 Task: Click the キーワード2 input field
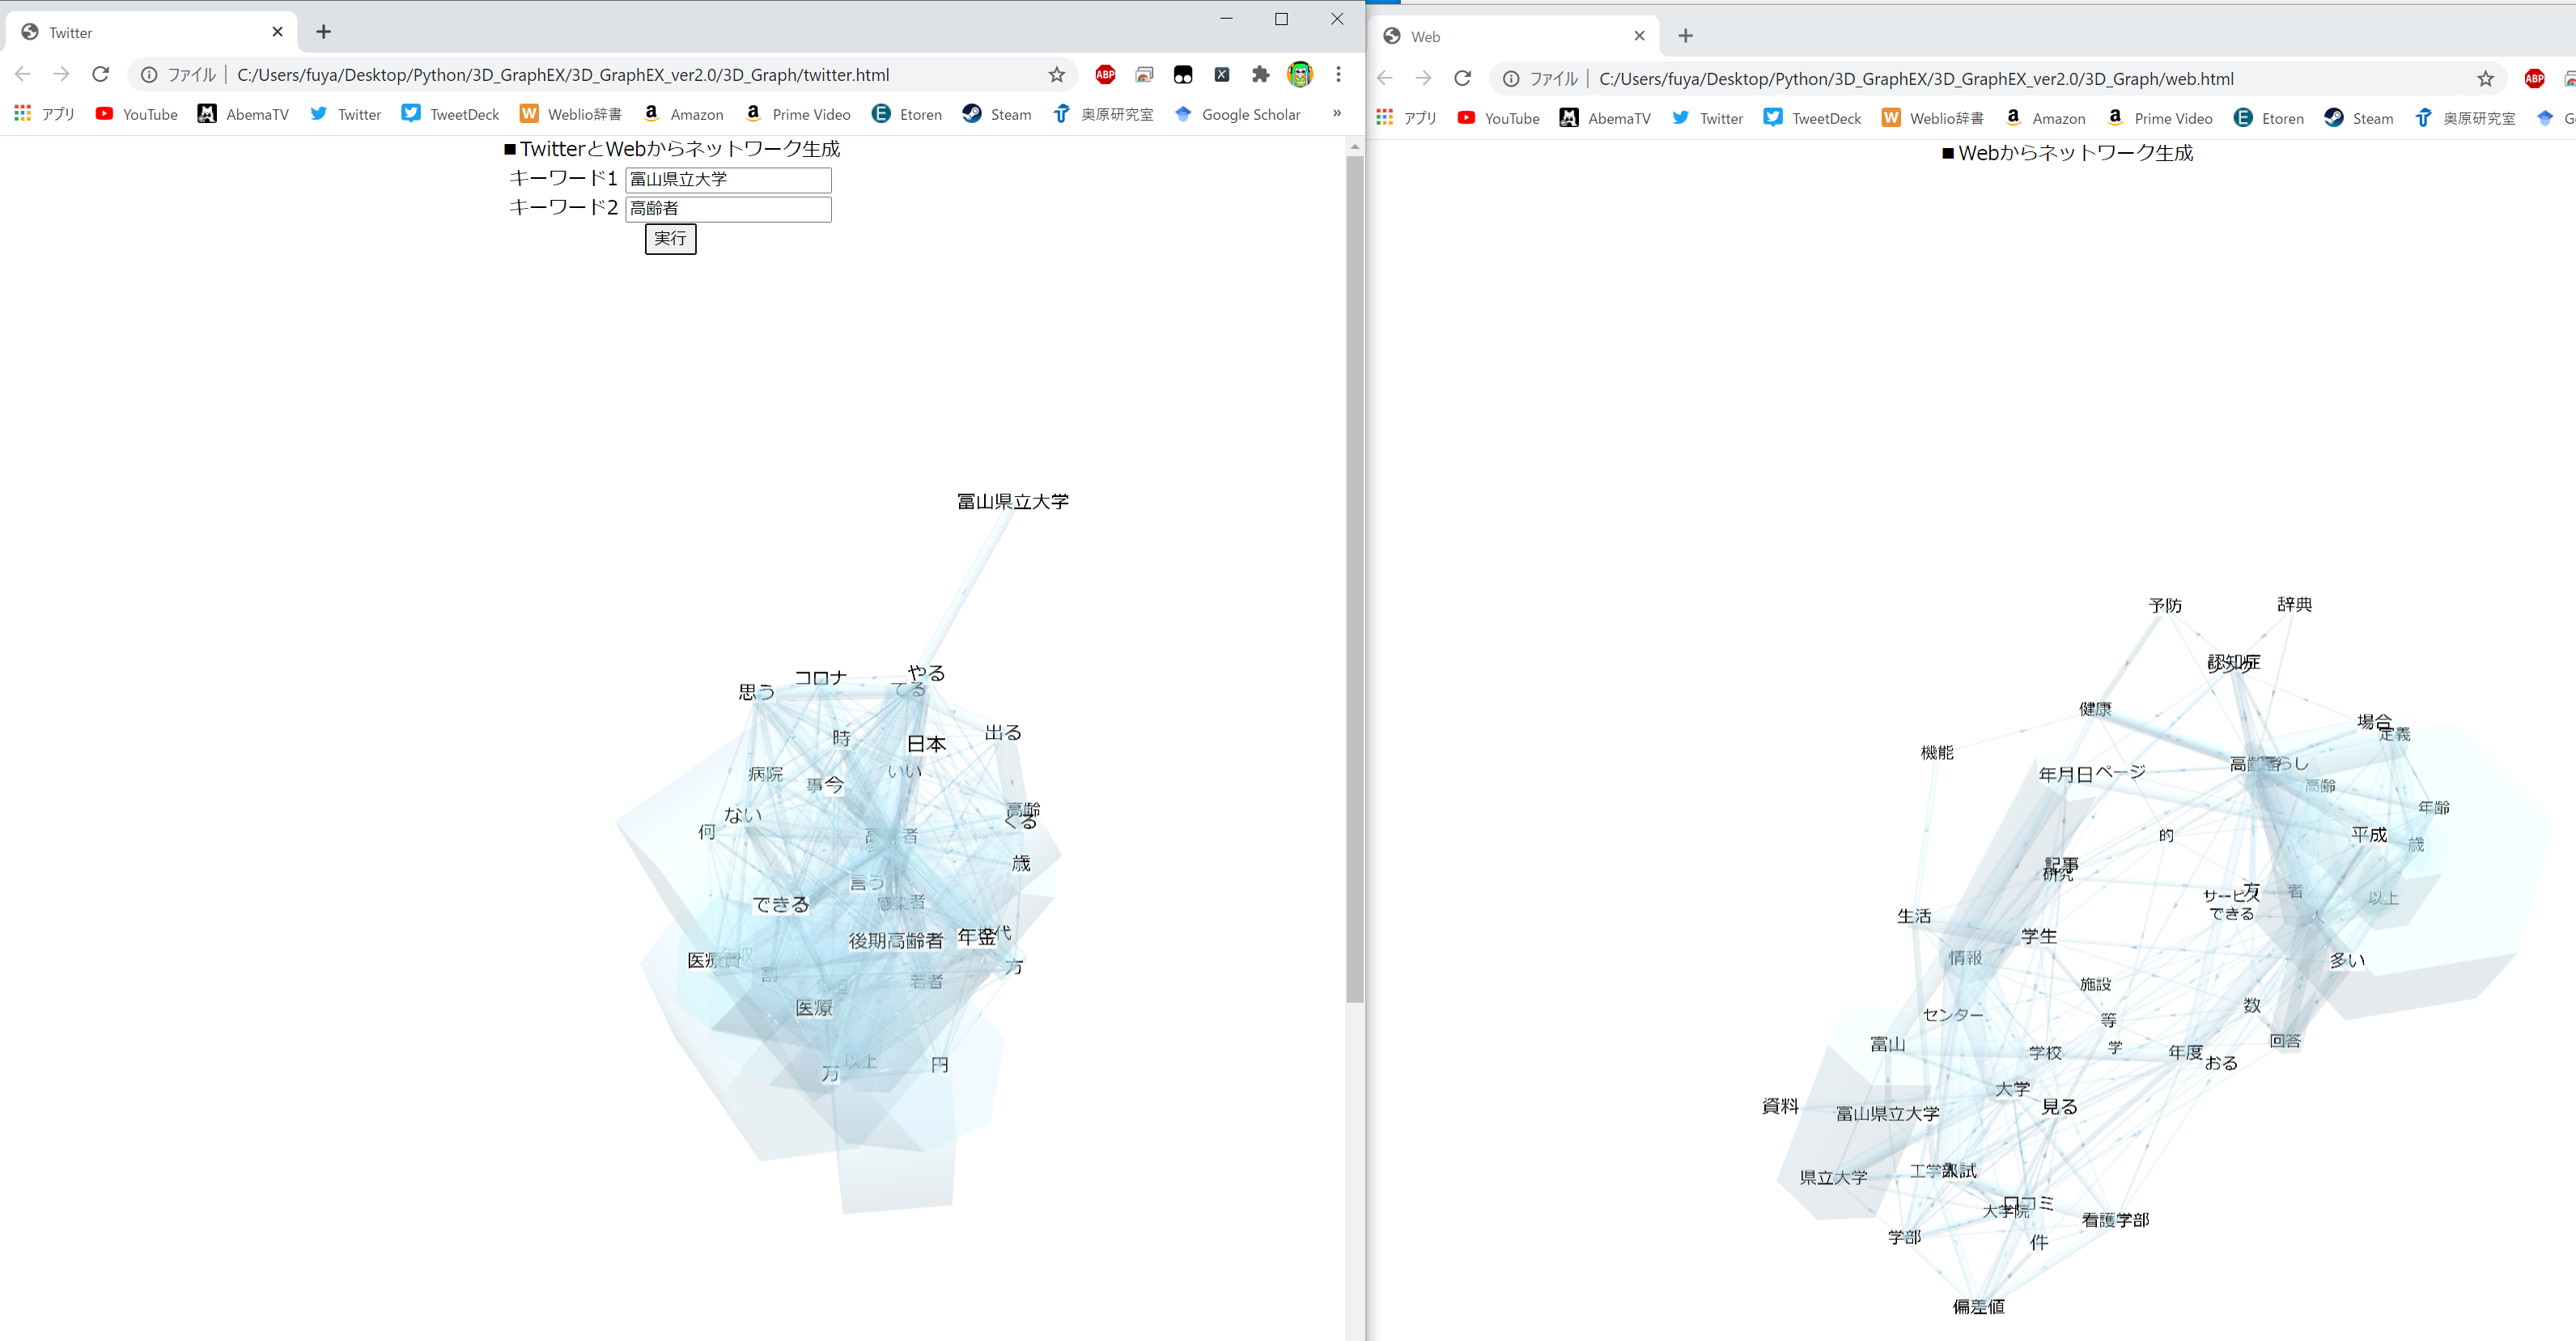pos(728,208)
